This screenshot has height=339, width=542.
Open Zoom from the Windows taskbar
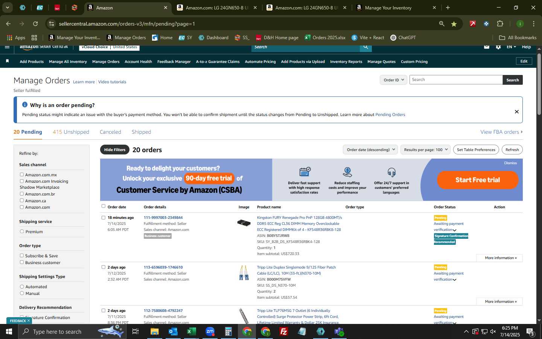pos(210,331)
